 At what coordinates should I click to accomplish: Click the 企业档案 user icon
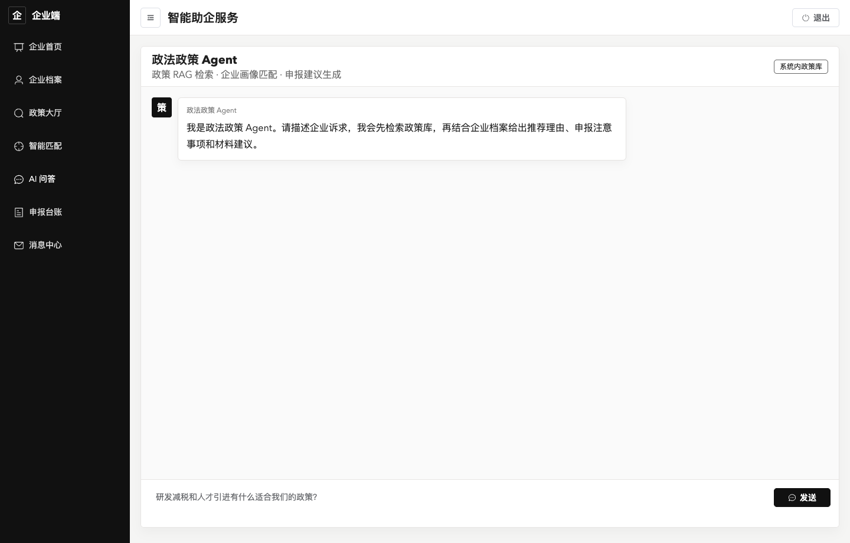click(x=19, y=80)
